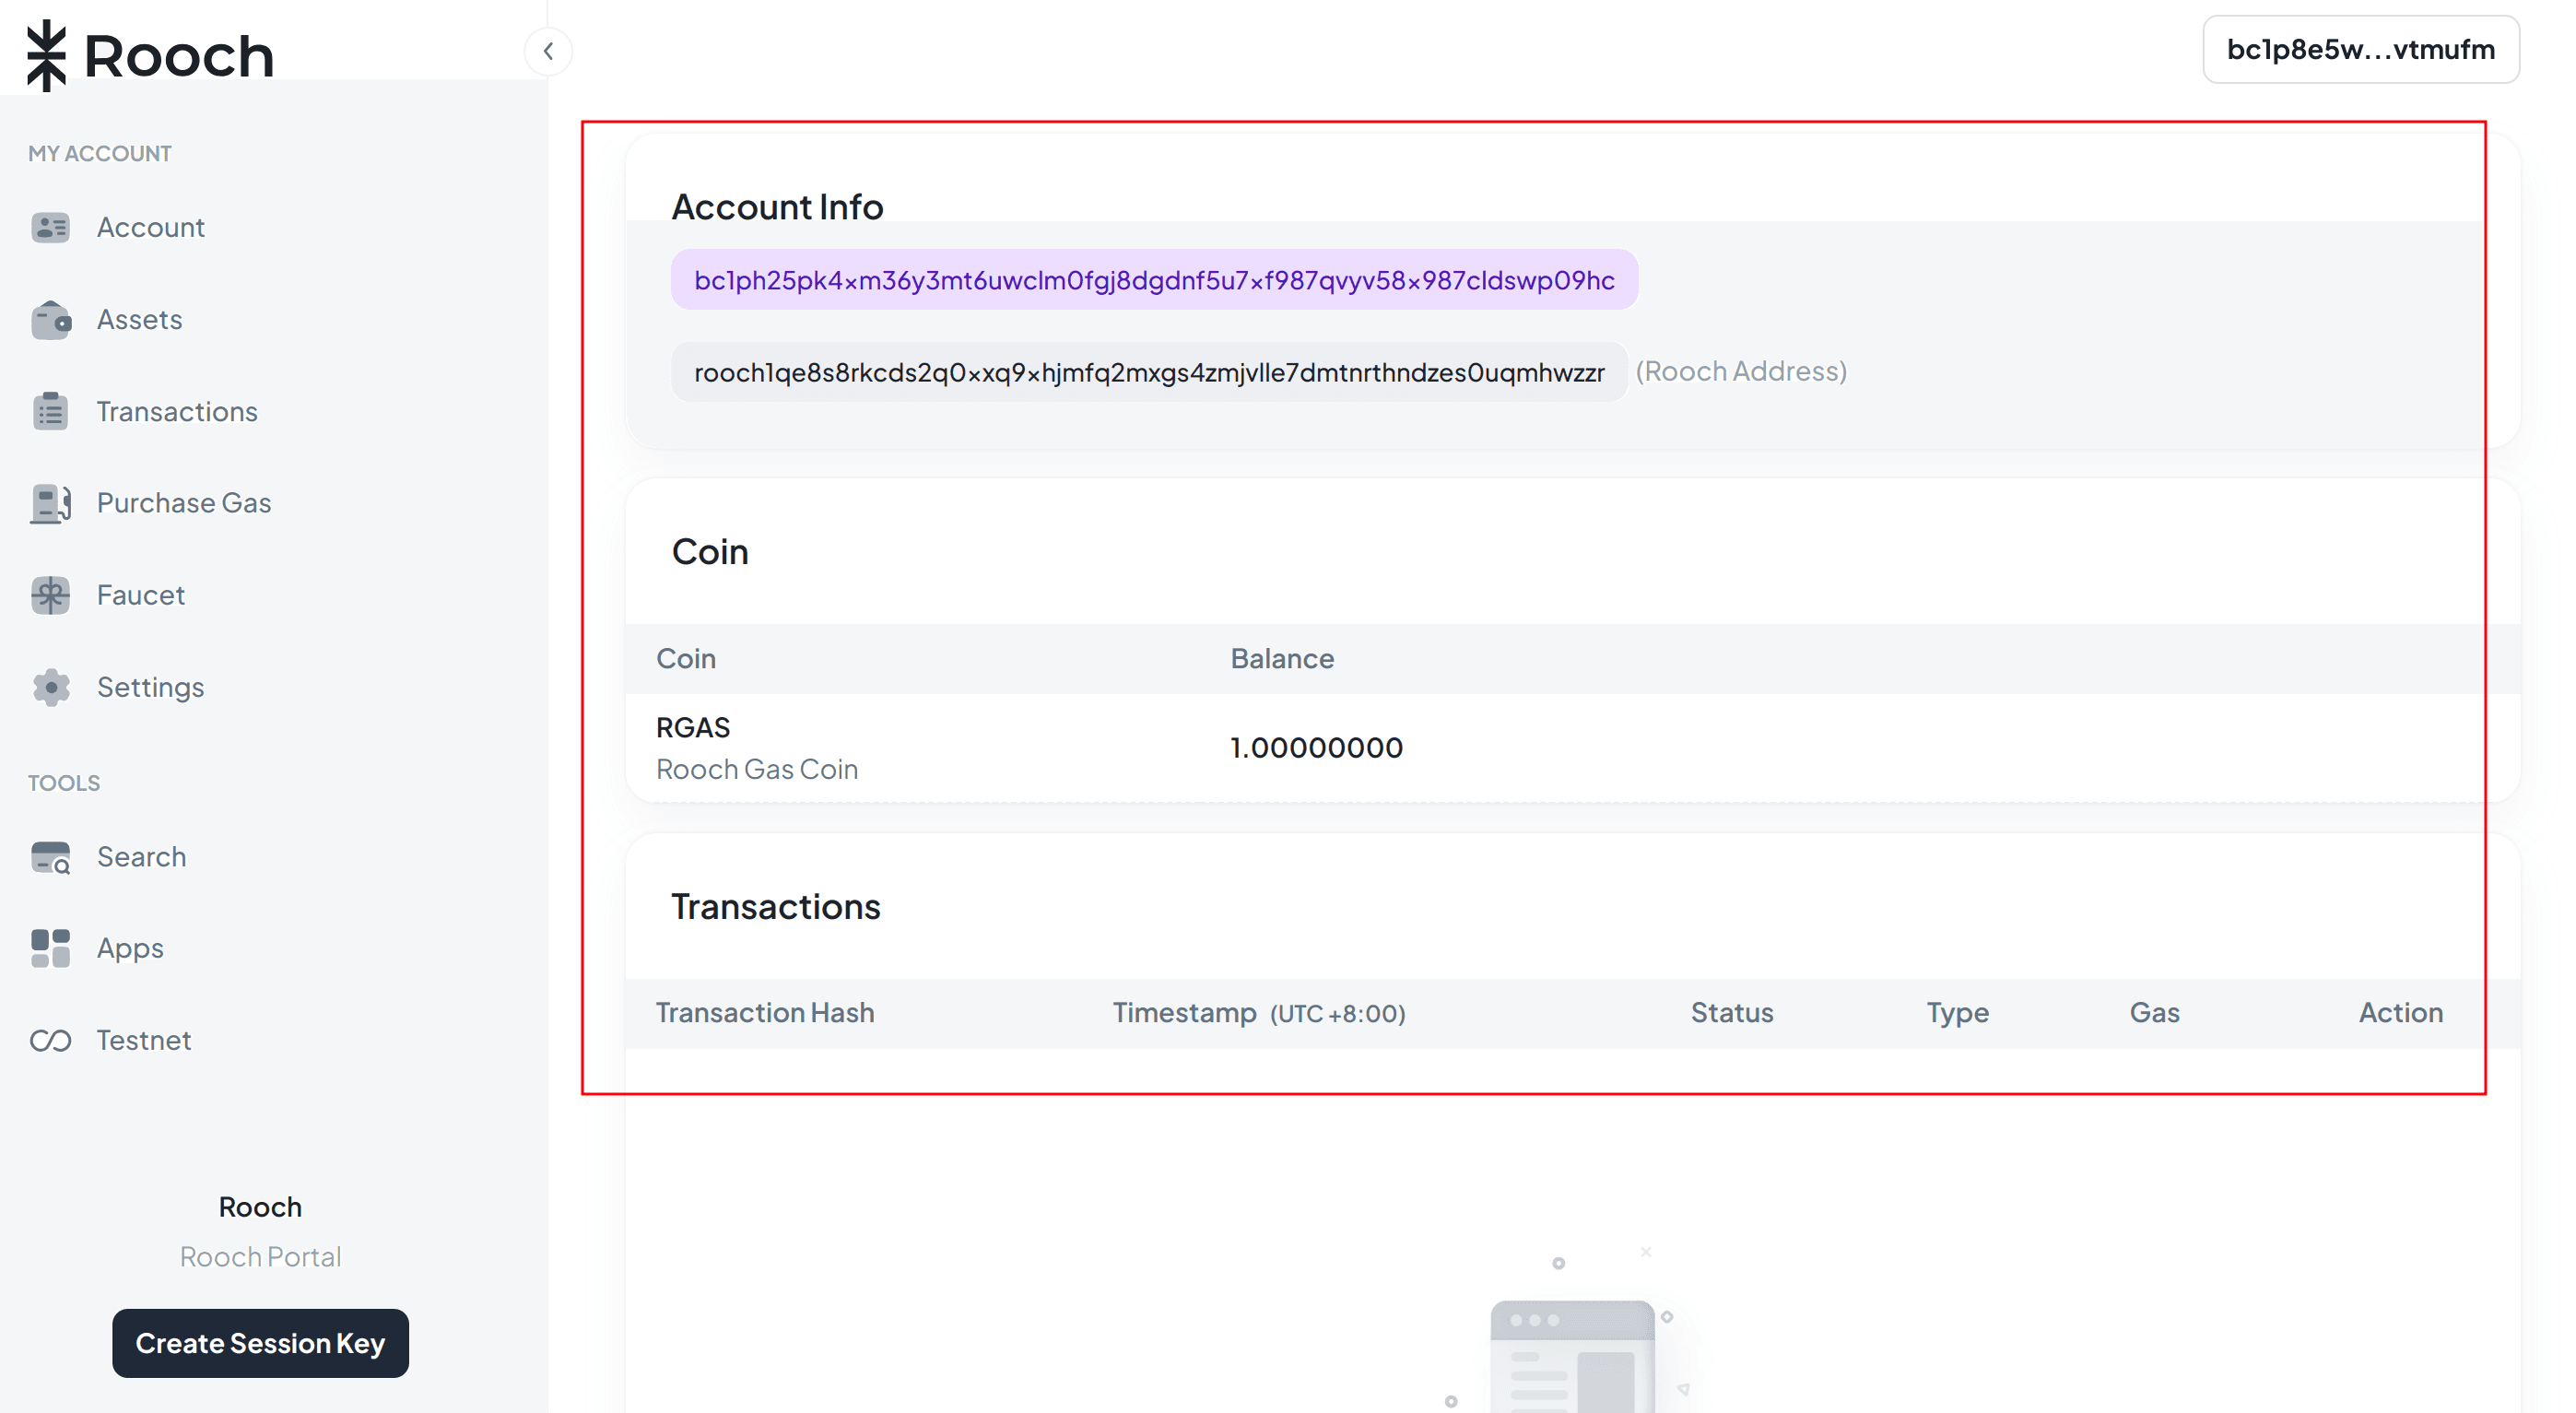Click the Purchase Gas pump icon
The width and height of the screenshot is (2576, 1413).
coord(50,503)
